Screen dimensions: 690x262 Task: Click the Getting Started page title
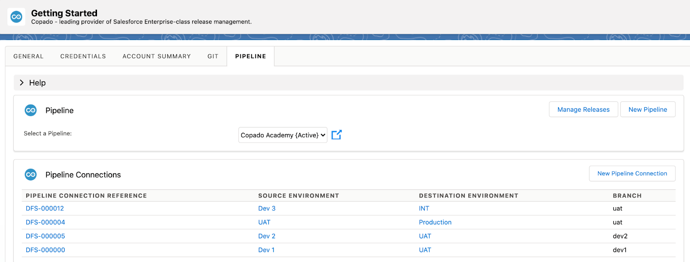(x=64, y=13)
